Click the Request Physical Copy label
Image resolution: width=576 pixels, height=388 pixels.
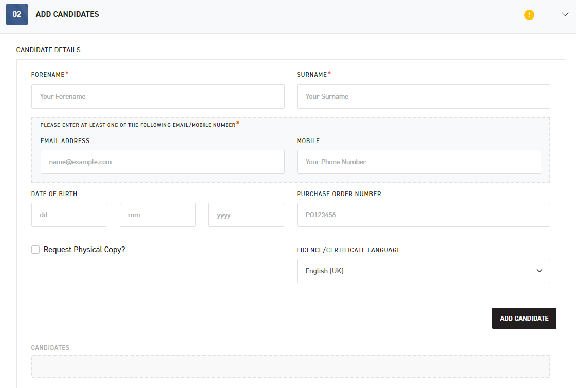[x=83, y=249]
